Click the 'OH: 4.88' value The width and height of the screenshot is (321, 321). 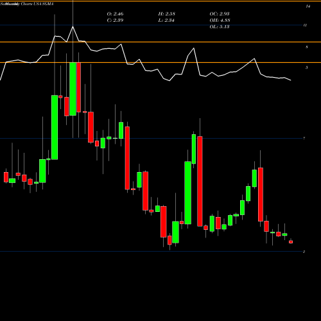tap(220, 21)
